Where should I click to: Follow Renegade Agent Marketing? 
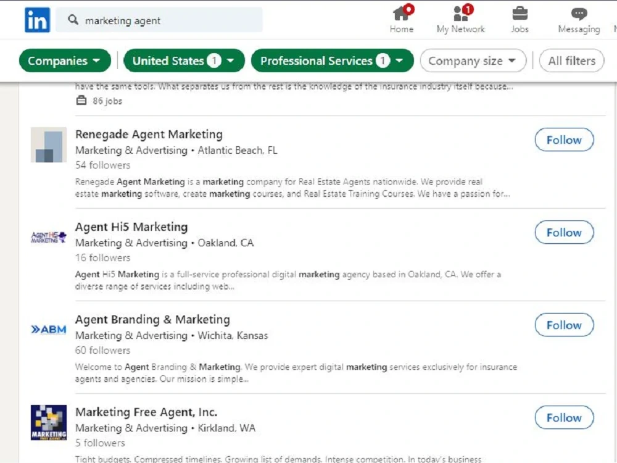(565, 140)
